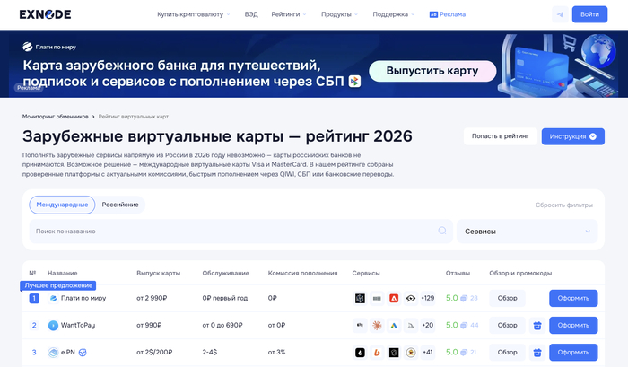
Task: Switch to the Российские filter
Action: click(x=120, y=205)
